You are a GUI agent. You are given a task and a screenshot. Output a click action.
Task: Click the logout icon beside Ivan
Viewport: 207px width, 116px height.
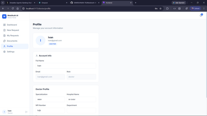(26, 112)
